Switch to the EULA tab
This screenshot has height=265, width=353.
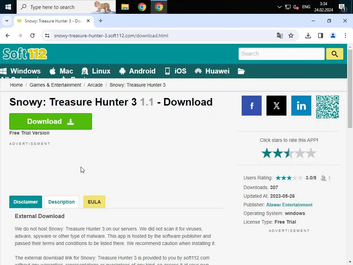coord(94,202)
